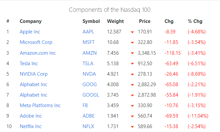
Task: Click the NVDA ticker symbol
Action: point(89,74)
